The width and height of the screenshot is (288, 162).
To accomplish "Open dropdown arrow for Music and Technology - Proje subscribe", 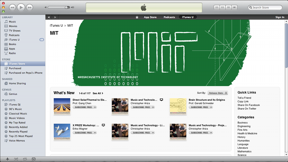I will (x=211, y=132).
